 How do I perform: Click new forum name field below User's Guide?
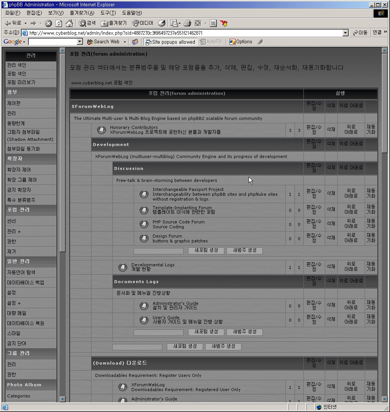tap(159, 332)
